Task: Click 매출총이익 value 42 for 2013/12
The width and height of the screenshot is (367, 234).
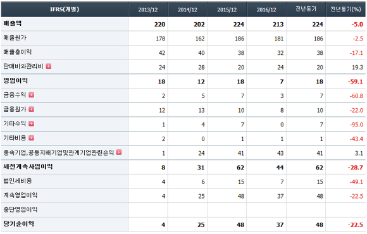Action: pyautogui.click(x=162, y=53)
